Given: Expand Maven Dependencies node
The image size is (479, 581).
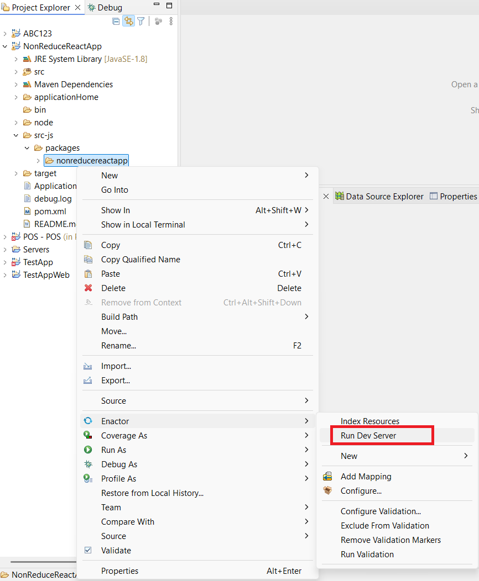Looking at the screenshot, I should 16,84.
